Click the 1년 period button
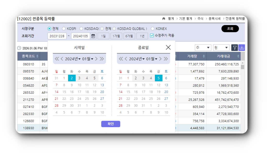The width and height of the screenshot is (267, 153). 142,36
